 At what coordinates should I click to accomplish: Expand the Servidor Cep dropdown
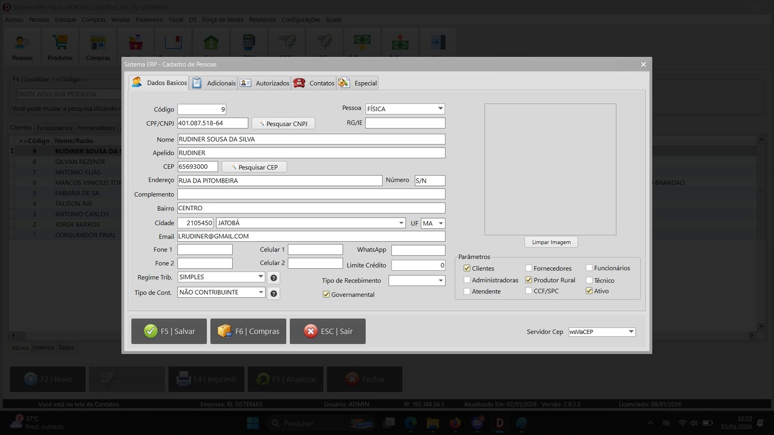631,332
